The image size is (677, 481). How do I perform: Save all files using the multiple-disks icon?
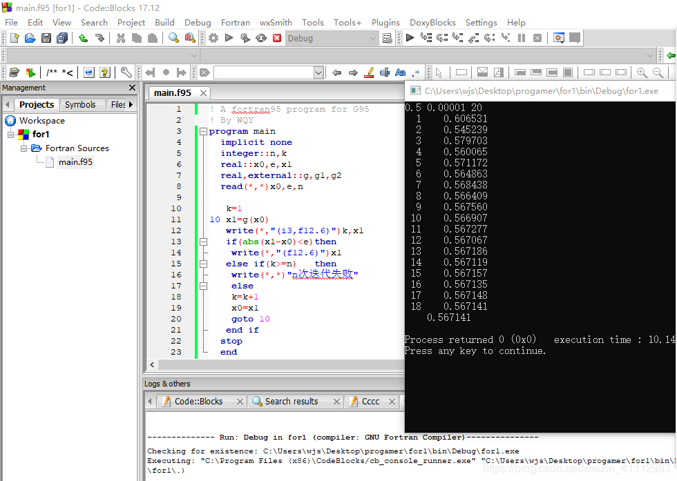click(x=62, y=38)
